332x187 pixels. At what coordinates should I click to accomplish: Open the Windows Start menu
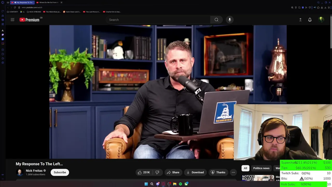[146, 184]
